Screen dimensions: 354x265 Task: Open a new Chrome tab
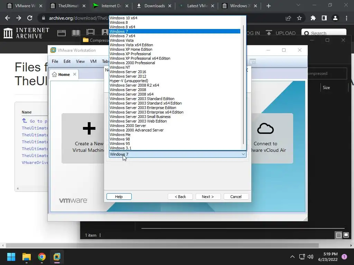pos(268,6)
